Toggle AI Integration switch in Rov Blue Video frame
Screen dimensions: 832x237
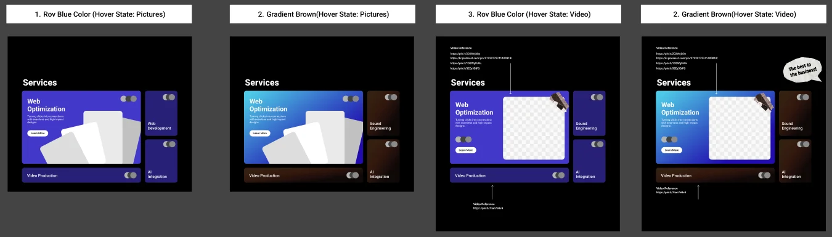[x=597, y=144]
